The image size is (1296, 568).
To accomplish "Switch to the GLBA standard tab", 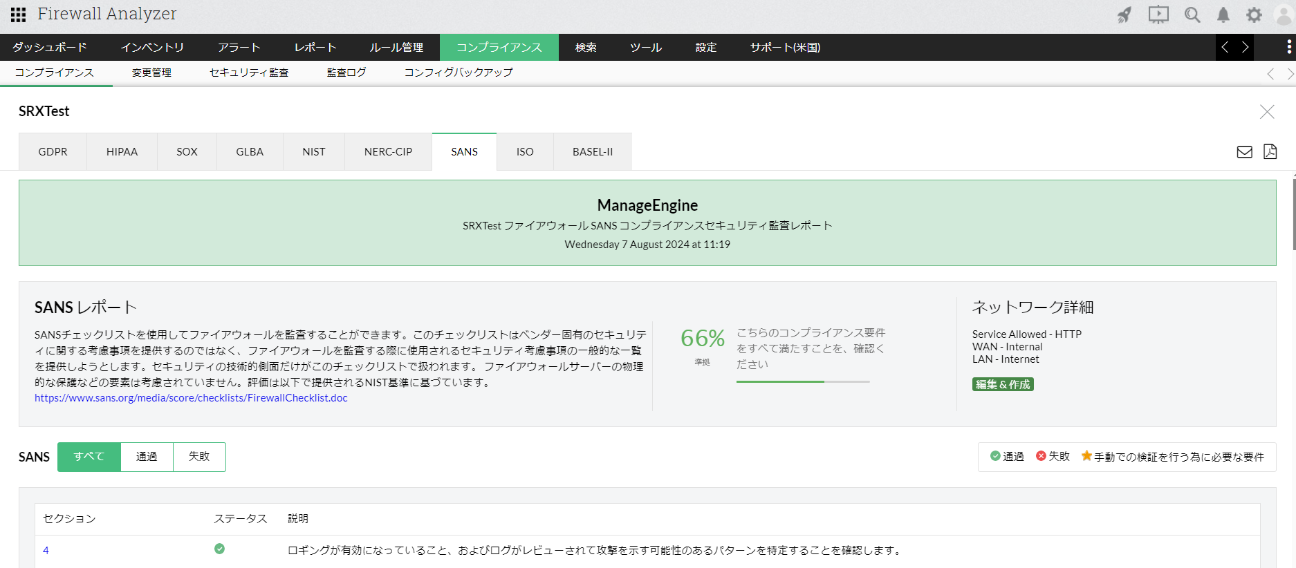I will click(x=250, y=152).
